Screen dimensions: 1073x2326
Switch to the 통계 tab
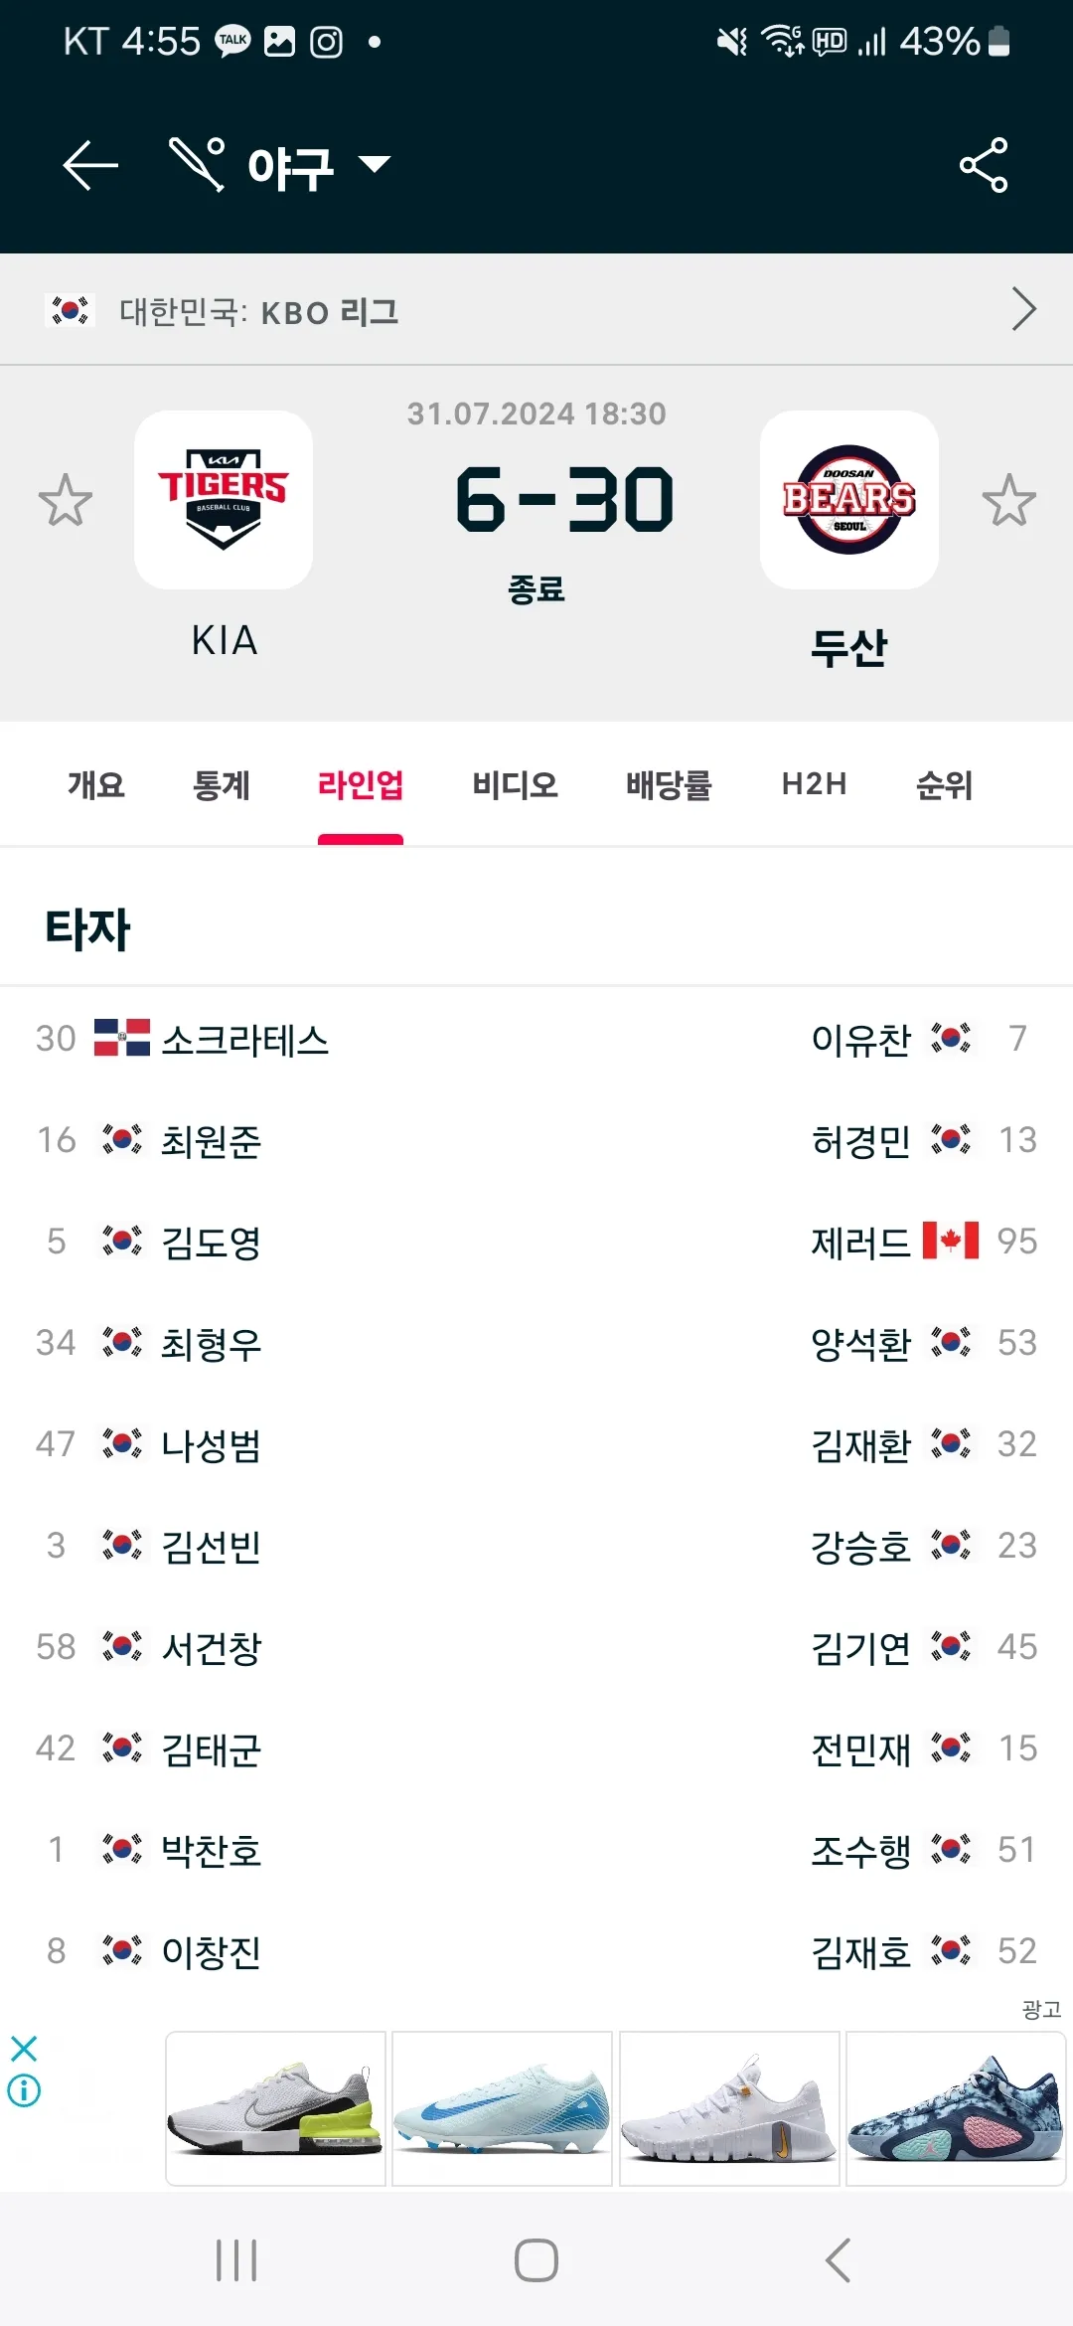point(221,785)
